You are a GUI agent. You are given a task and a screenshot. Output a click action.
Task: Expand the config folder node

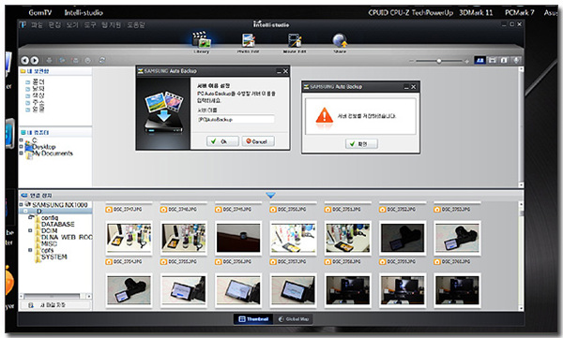point(30,217)
